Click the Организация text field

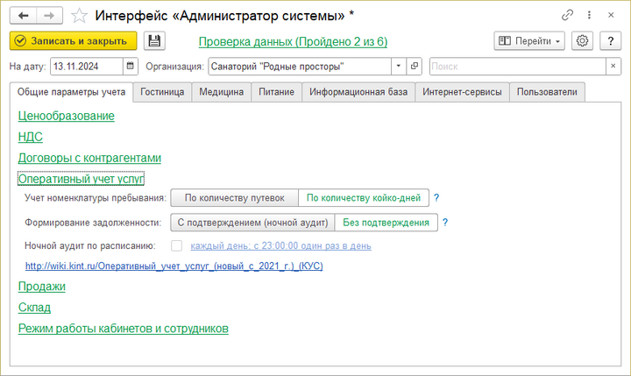[x=300, y=66]
